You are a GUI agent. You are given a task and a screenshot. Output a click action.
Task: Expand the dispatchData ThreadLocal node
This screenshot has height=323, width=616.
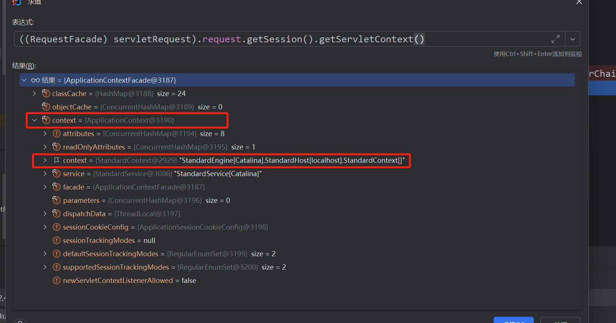(45, 214)
